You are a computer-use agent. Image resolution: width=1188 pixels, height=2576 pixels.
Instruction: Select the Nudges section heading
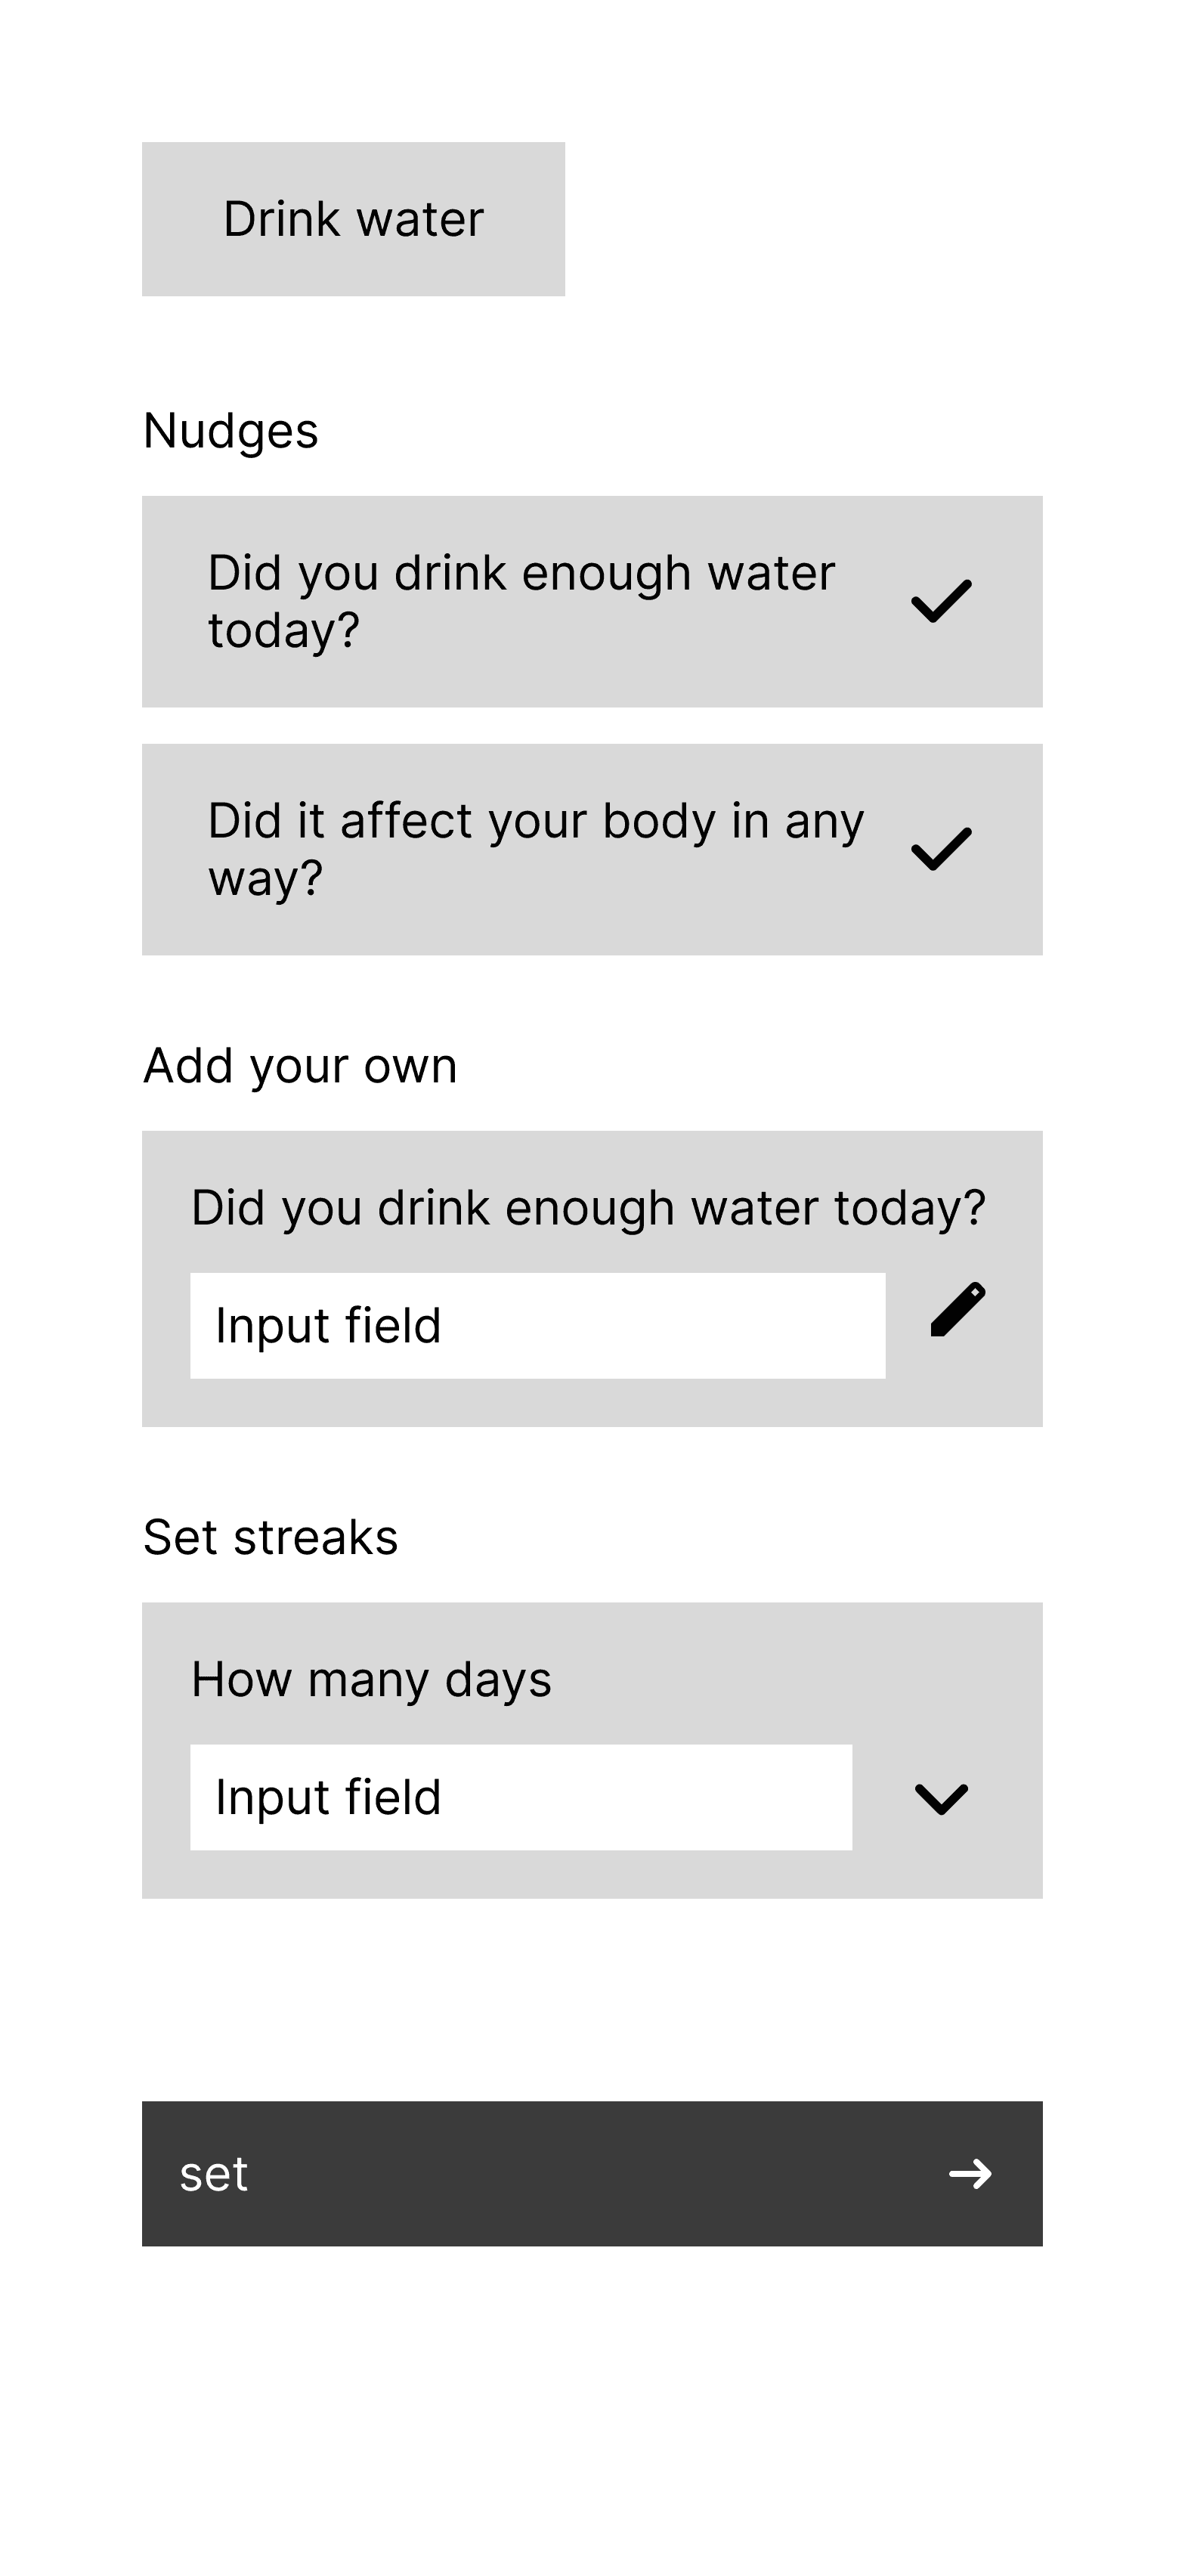231,431
